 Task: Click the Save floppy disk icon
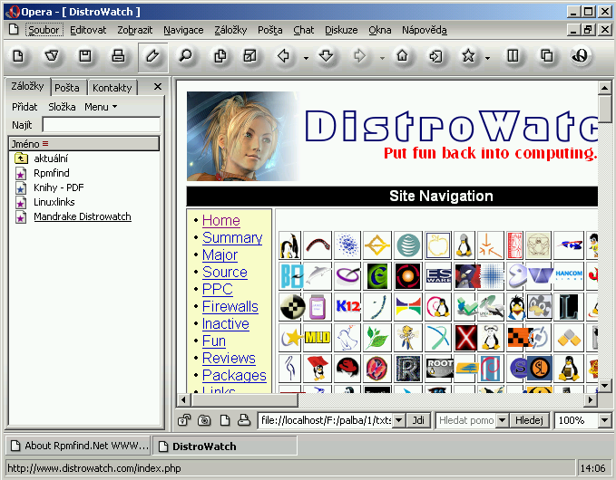pyautogui.click(x=85, y=56)
